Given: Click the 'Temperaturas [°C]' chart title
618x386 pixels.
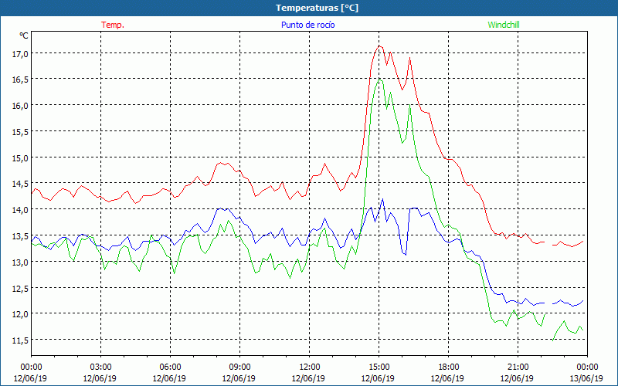Looking at the screenshot, I should pos(317,8).
